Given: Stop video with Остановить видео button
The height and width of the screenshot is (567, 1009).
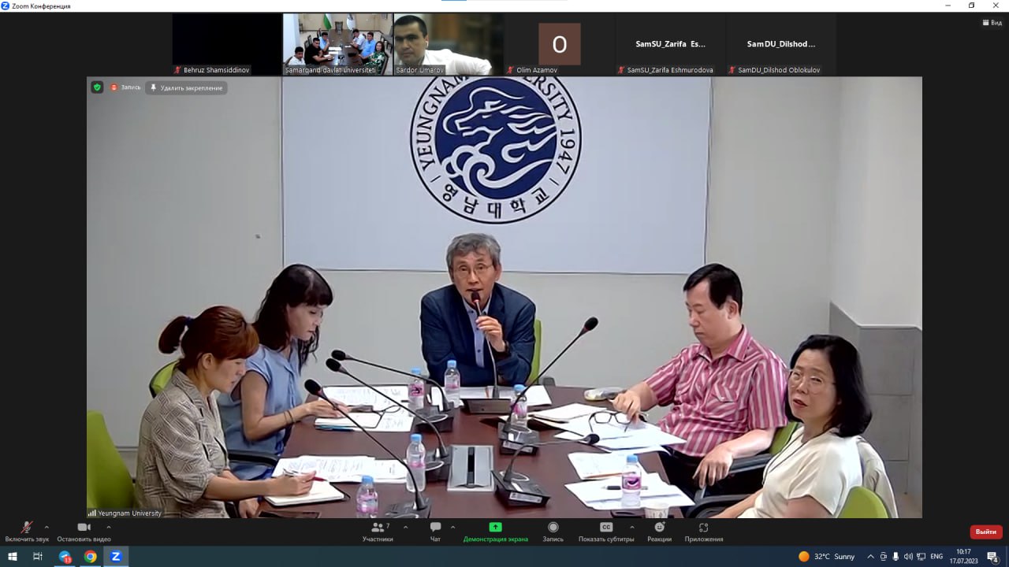Looking at the screenshot, I should point(84,532).
